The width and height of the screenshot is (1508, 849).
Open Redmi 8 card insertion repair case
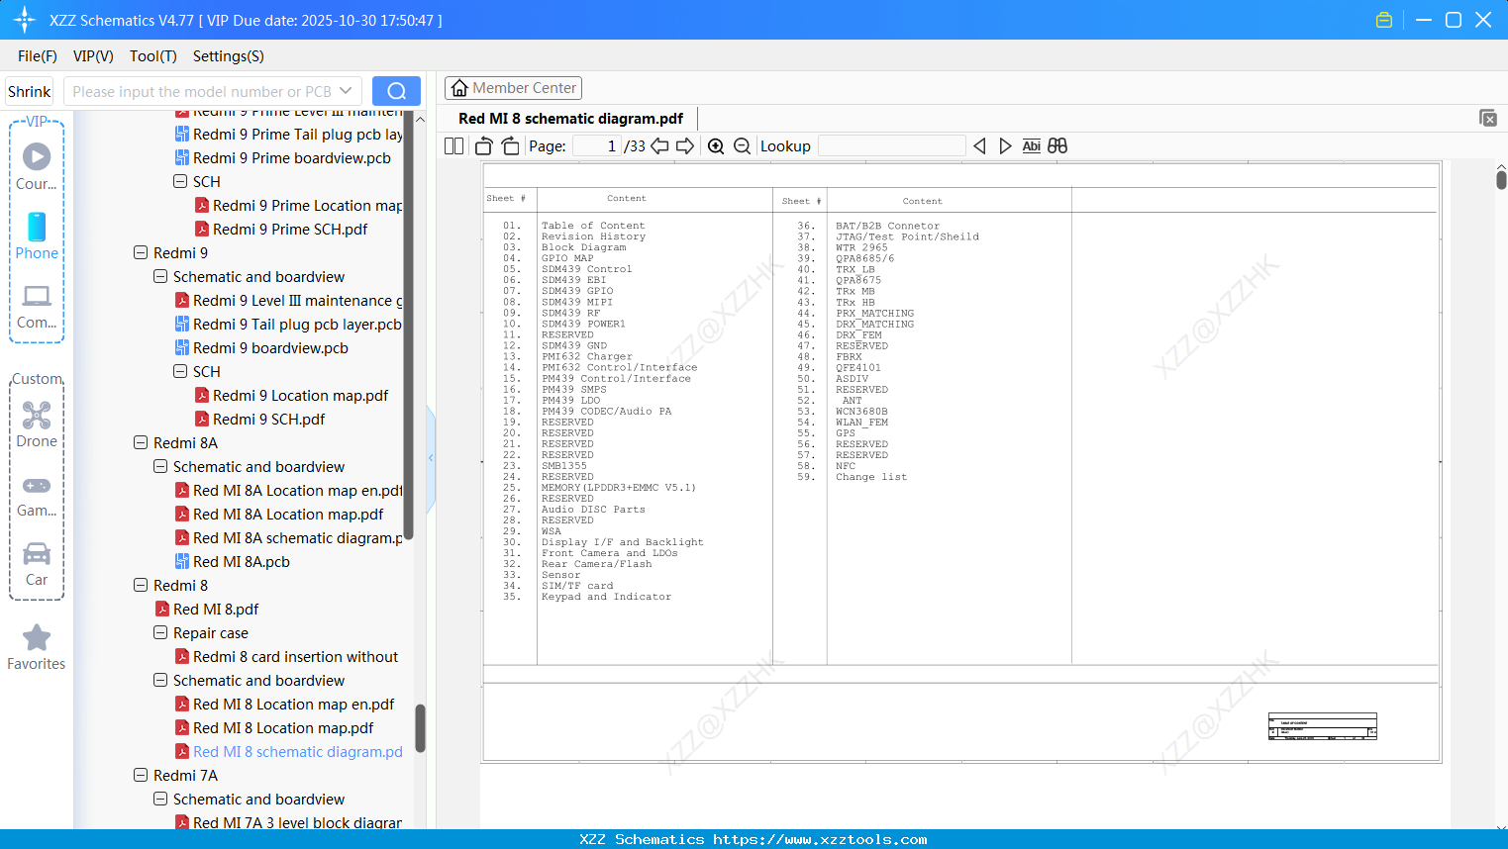point(295,657)
